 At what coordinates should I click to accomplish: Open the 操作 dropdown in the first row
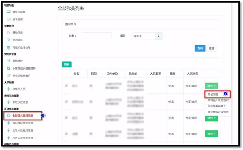[211, 86]
